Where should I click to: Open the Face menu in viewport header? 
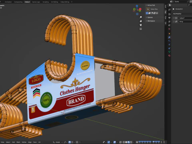point(35,142)
